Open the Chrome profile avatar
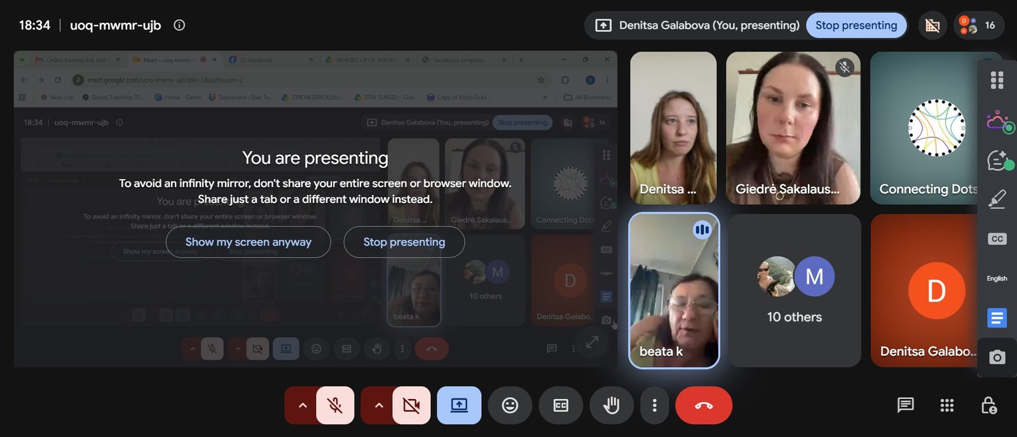Image resolution: width=1017 pixels, height=437 pixels. click(590, 80)
